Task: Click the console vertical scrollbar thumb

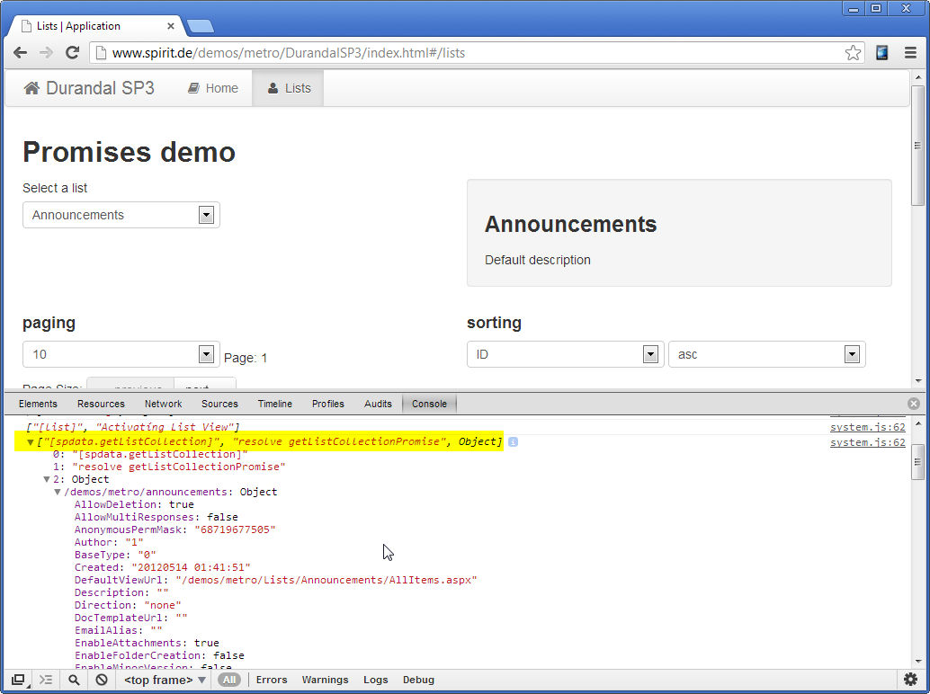Action: pos(917,462)
